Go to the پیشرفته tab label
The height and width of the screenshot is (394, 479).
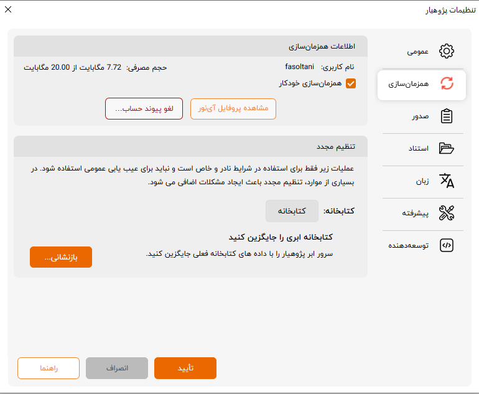pyautogui.click(x=413, y=213)
